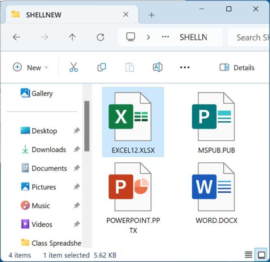The height and width of the screenshot is (262, 270).
Task: Open Music in the sidebar
Action: pos(35,205)
